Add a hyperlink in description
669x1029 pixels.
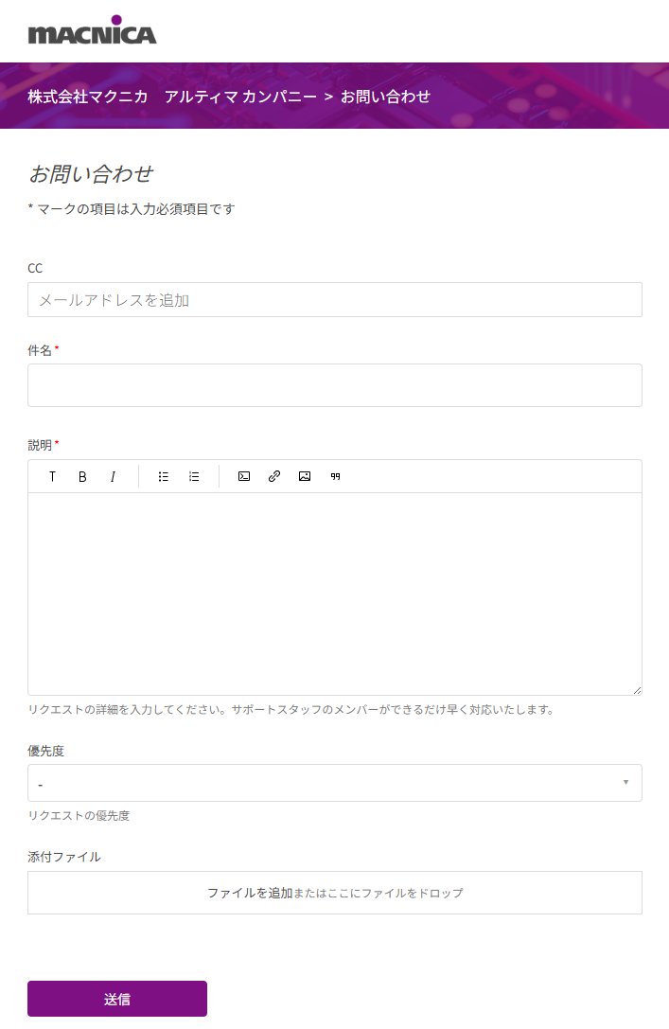274,477
